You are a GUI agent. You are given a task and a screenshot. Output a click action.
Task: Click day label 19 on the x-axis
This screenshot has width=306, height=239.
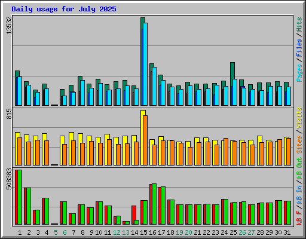[x=179, y=232]
